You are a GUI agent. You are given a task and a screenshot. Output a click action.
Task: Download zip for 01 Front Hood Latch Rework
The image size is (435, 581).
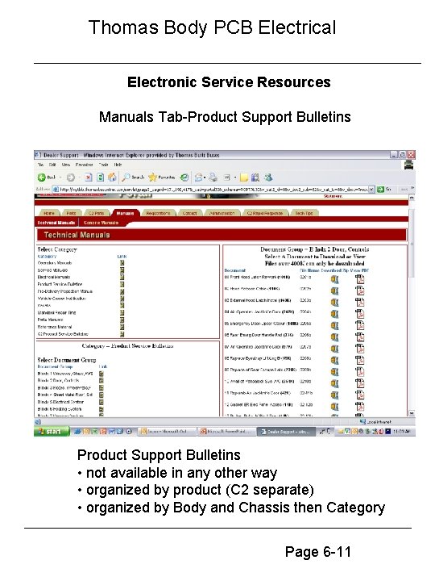coord(335,279)
